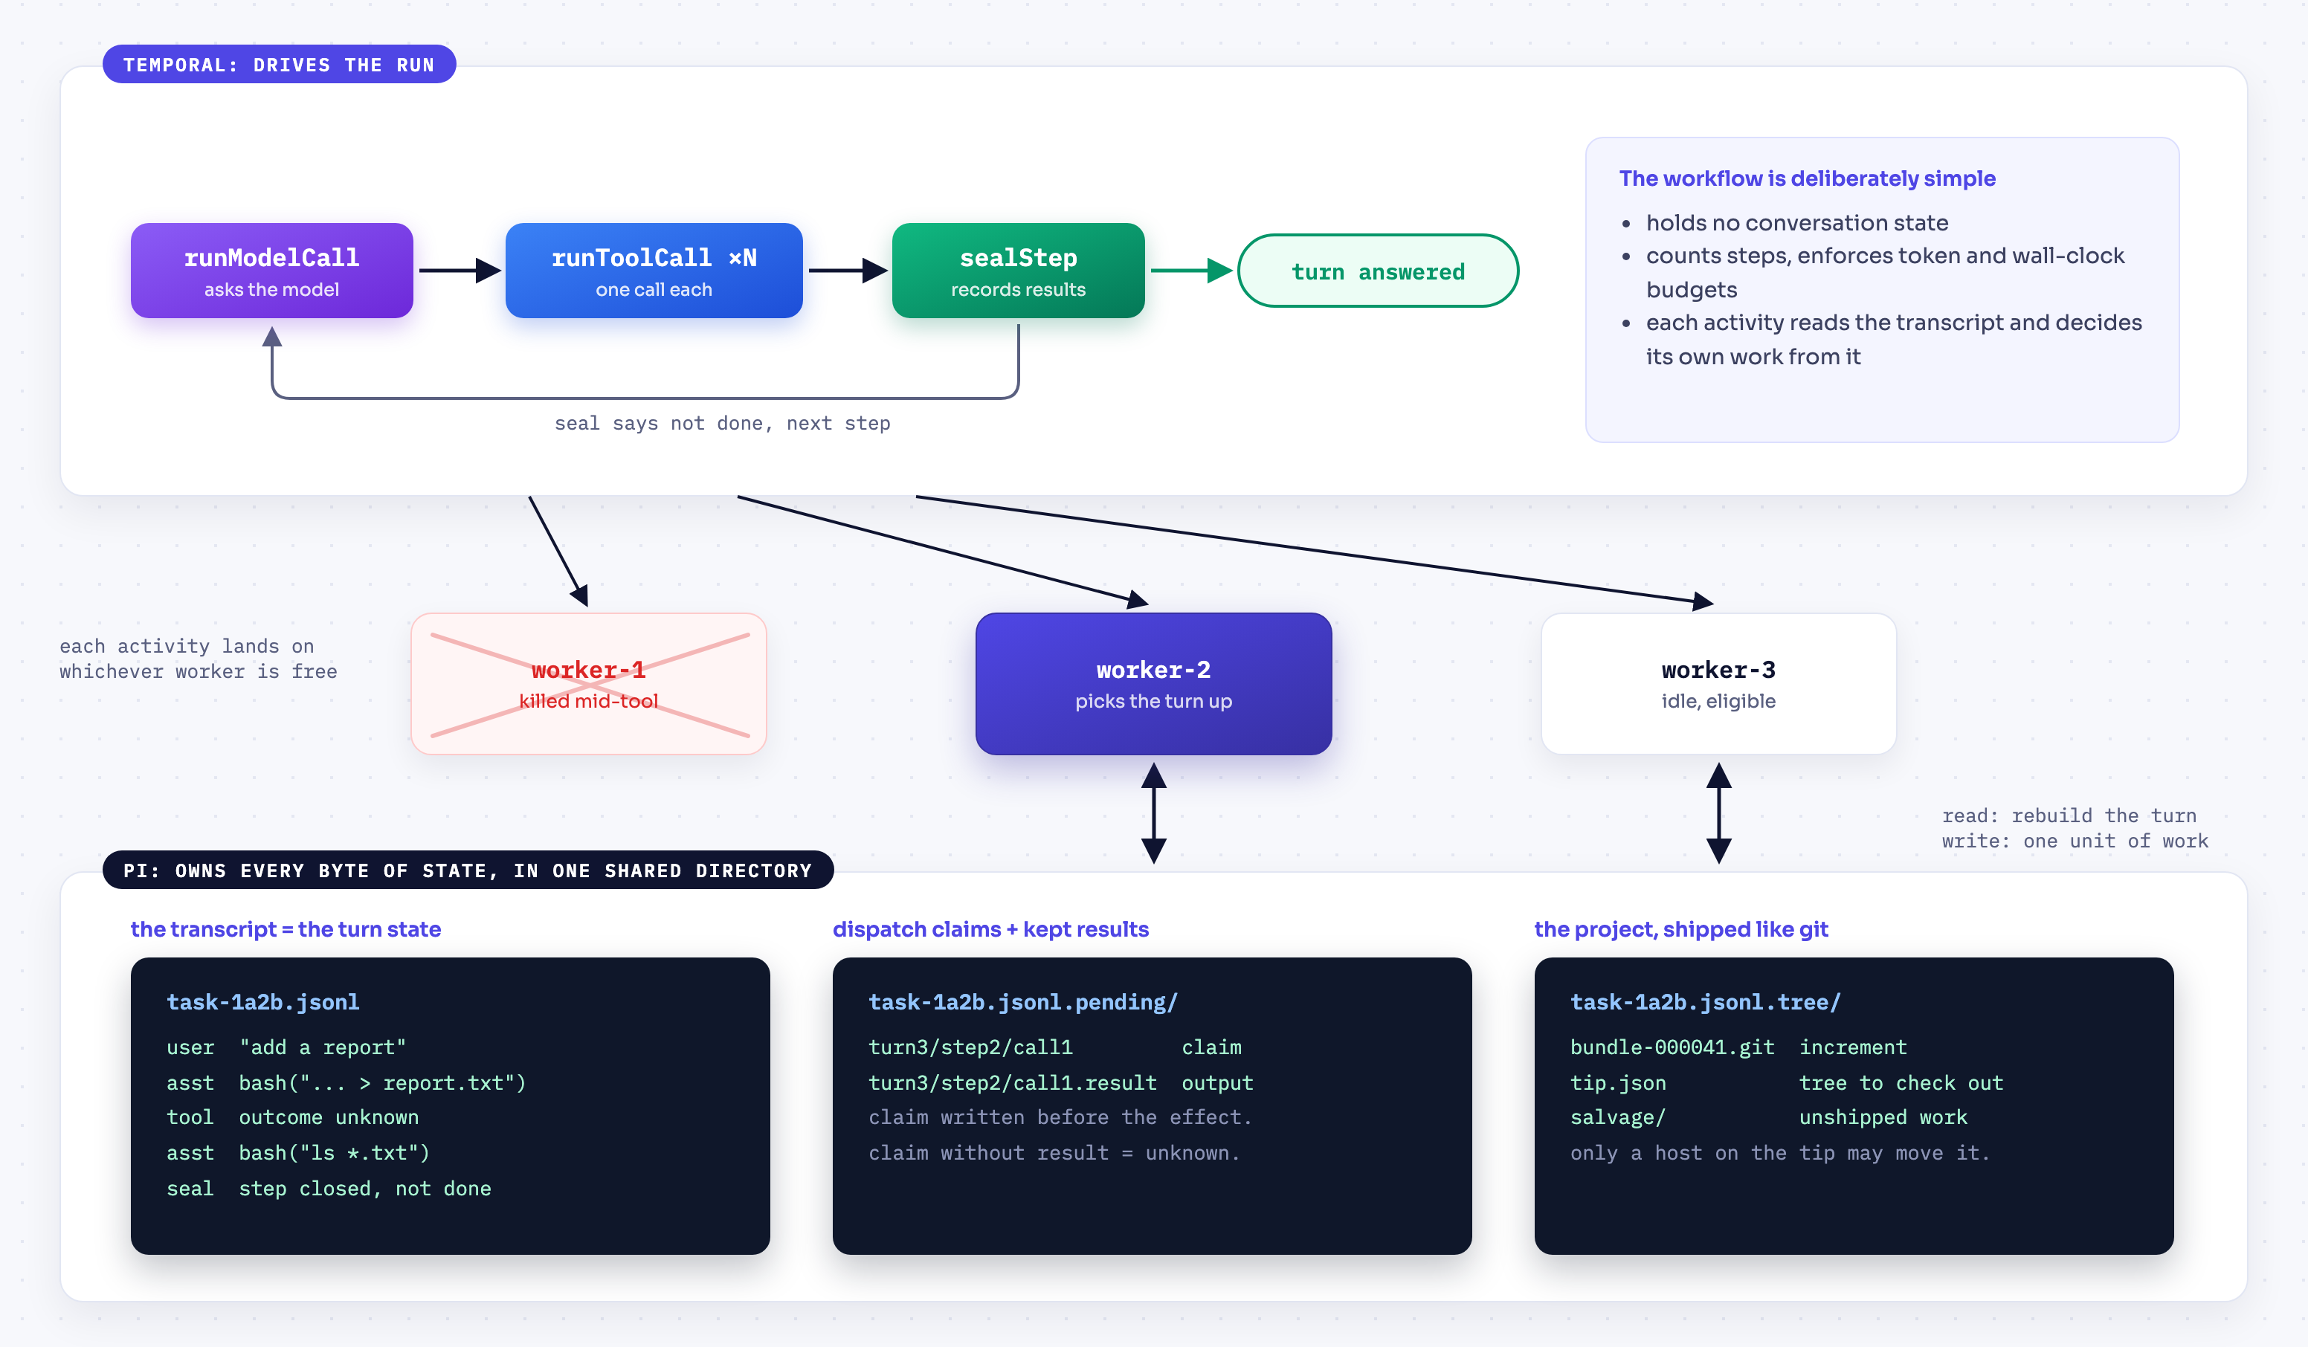This screenshot has width=2308, height=1347.
Task: Click the sealStep green box
Action: pyautogui.click(x=1017, y=270)
